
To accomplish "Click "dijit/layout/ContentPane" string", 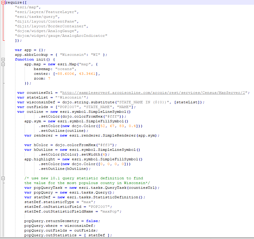I will 46,21.
